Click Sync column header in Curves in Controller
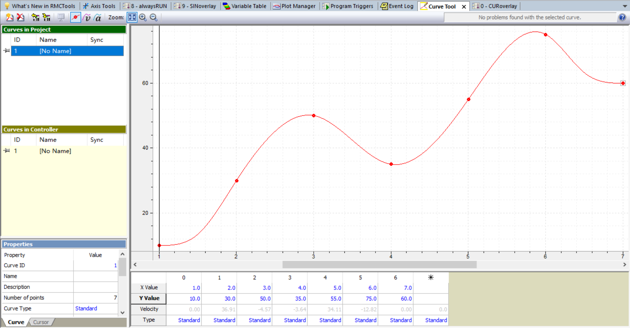Viewport: 630px width, 328px height. [x=105, y=140]
